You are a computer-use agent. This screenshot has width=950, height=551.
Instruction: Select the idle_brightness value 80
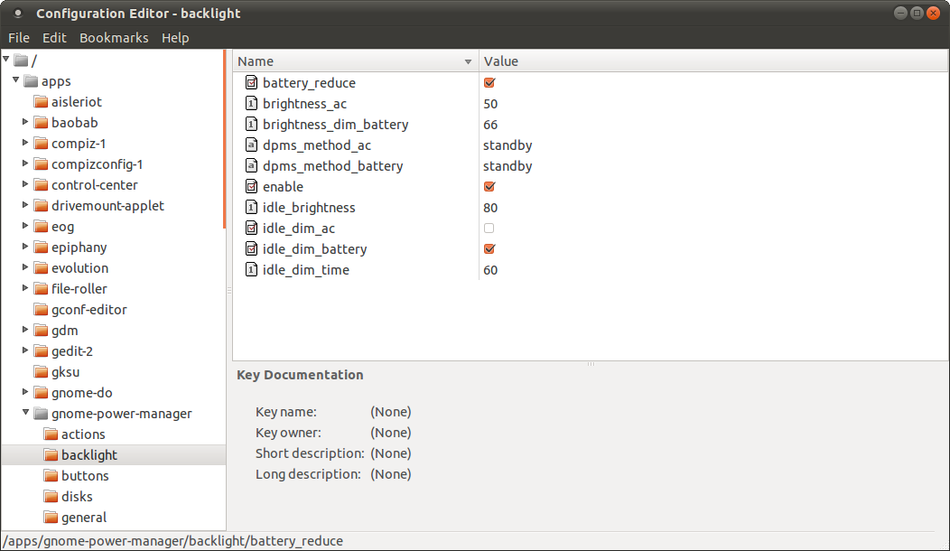(x=490, y=208)
